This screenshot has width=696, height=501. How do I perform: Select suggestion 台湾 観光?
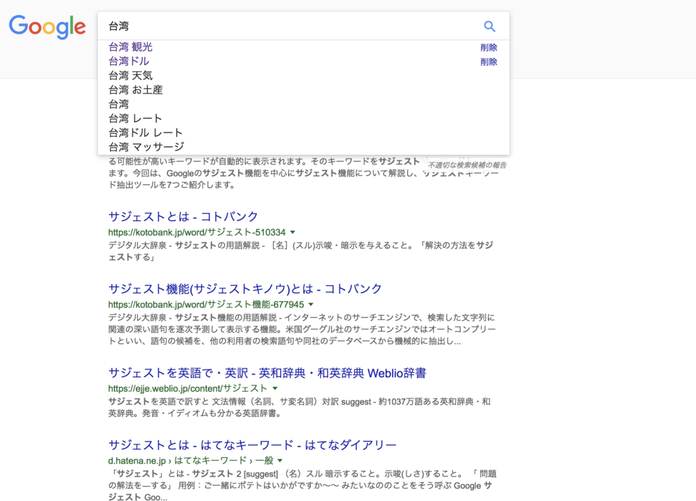(130, 47)
